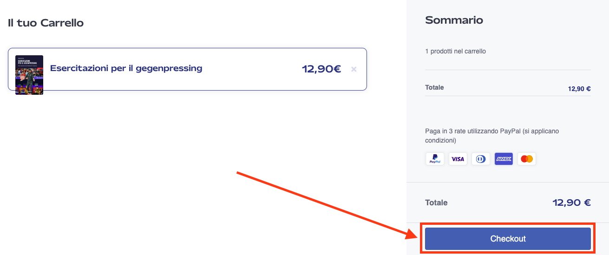Click the Sommario heading
609x255 pixels.
click(x=454, y=20)
